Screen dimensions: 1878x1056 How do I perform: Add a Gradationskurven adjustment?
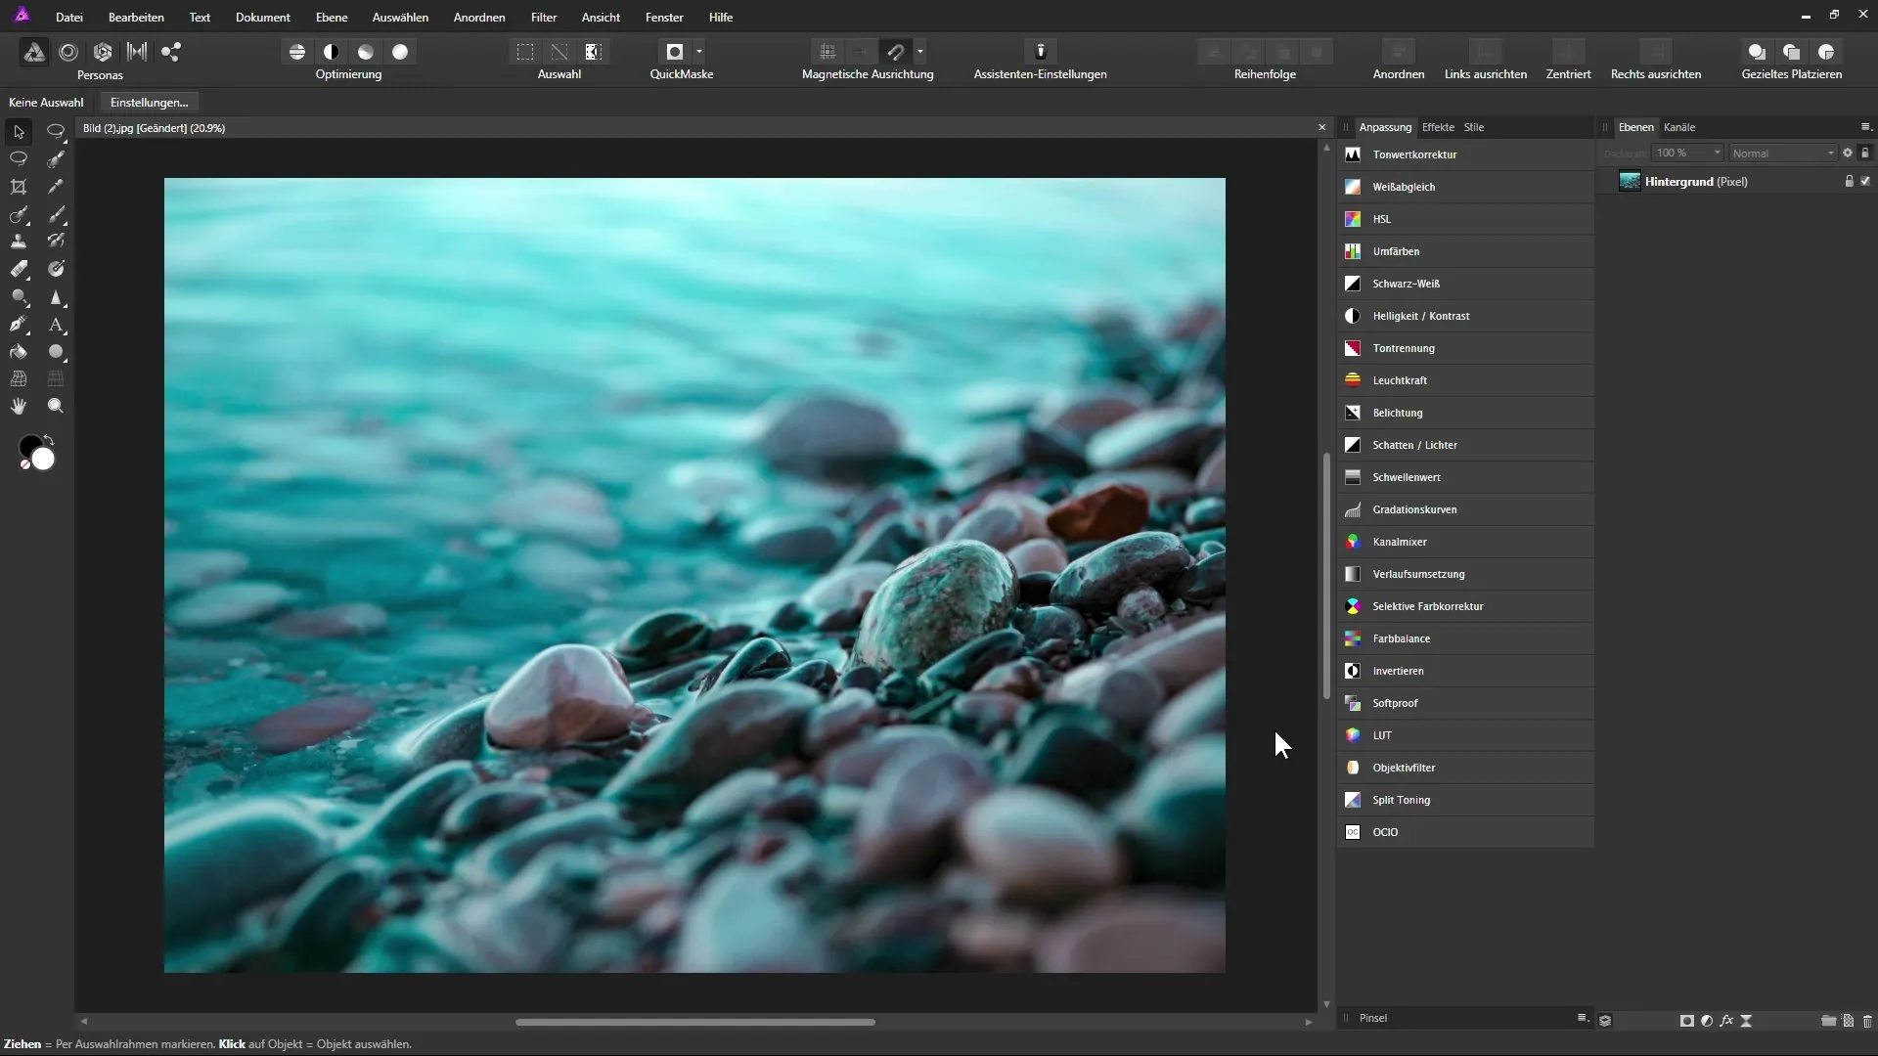1466,509
